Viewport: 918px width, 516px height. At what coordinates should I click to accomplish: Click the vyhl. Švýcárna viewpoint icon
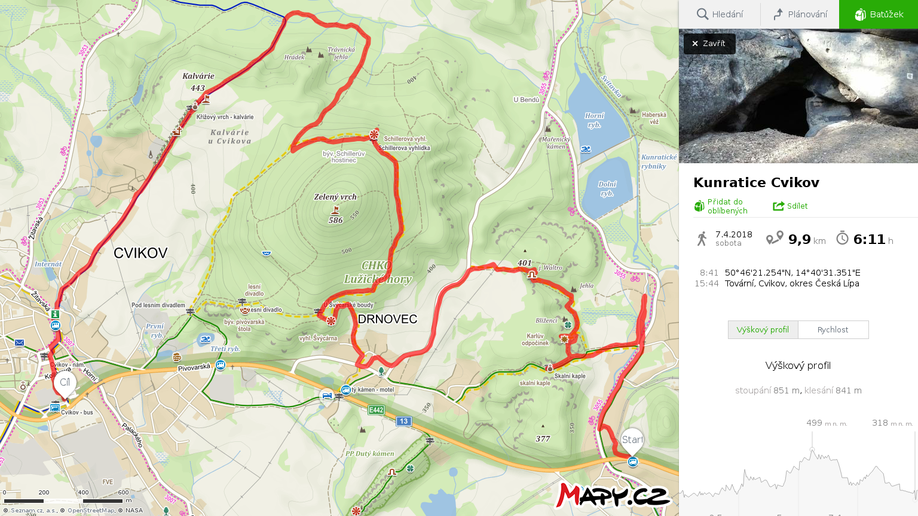pos(331,321)
